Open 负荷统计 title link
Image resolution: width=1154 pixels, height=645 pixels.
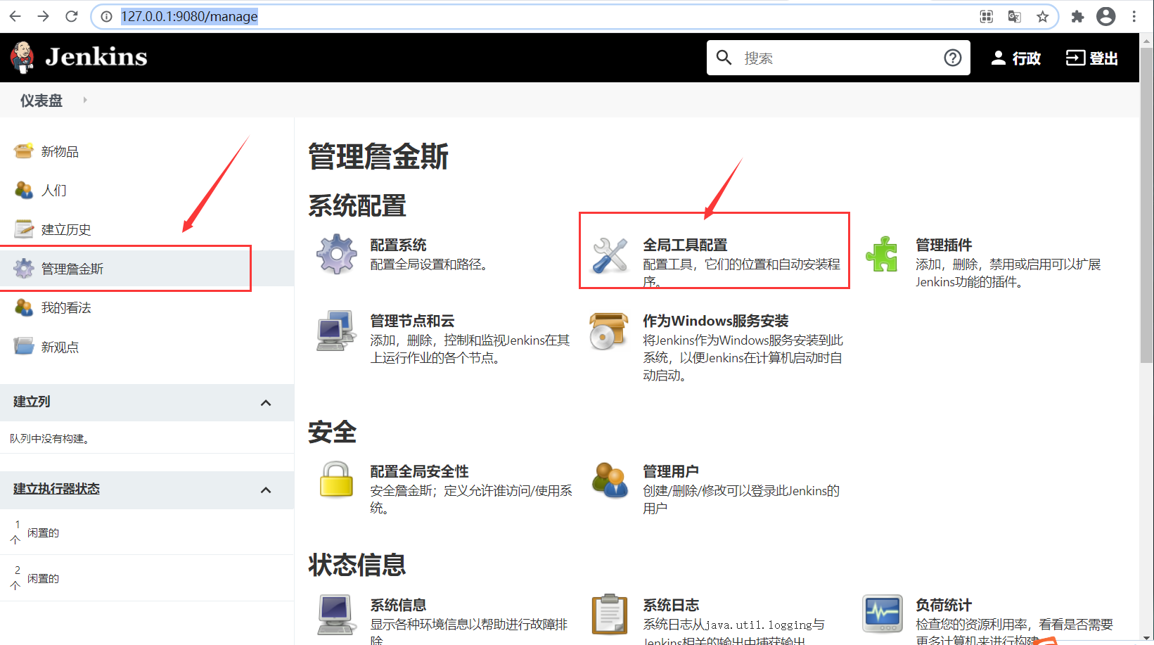point(944,605)
